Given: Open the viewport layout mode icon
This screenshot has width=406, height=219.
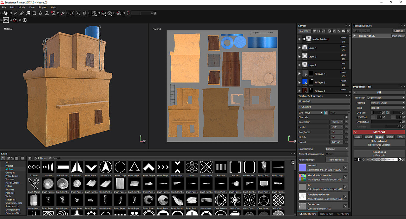Looking at the screenshot, I should click(94, 13).
